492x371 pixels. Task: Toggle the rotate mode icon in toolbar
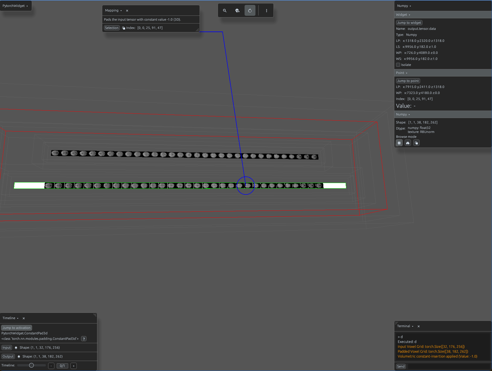point(250,11)
